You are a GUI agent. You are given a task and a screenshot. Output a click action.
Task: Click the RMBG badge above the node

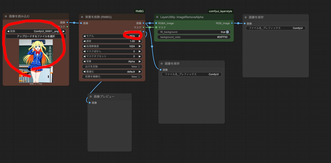(x=140, y=11)
